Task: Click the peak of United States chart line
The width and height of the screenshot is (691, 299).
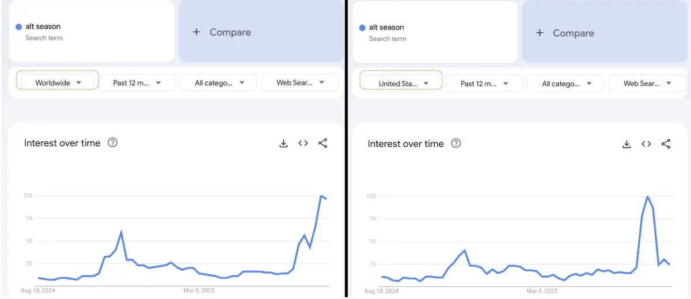Action: click(648, 197)
